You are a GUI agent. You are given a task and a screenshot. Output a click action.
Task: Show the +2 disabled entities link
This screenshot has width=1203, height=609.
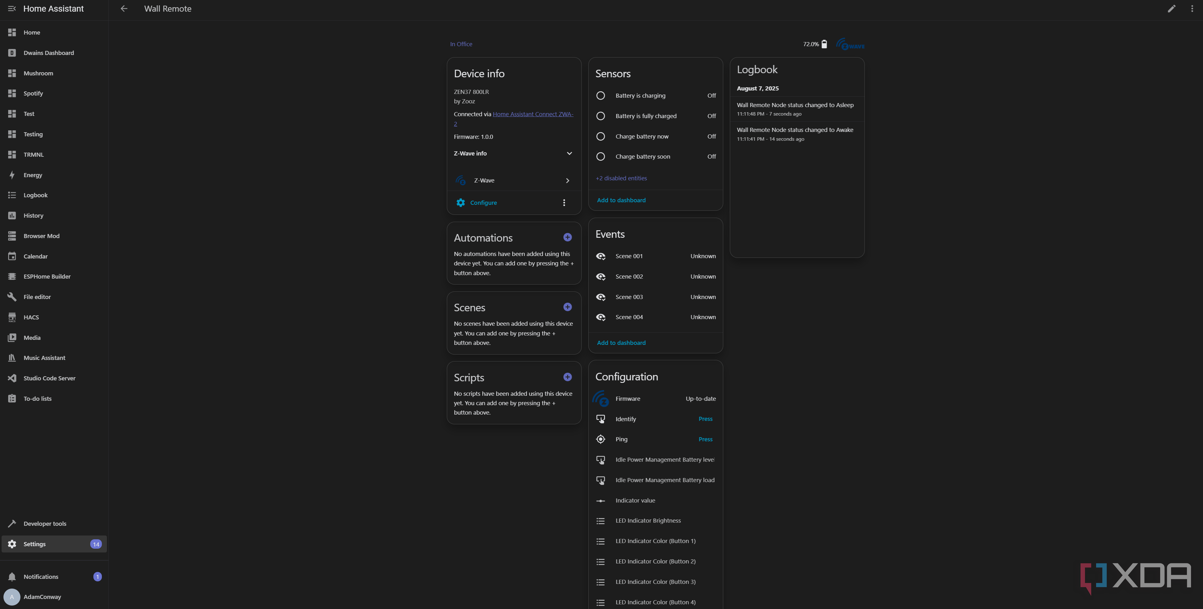point(621,178)
